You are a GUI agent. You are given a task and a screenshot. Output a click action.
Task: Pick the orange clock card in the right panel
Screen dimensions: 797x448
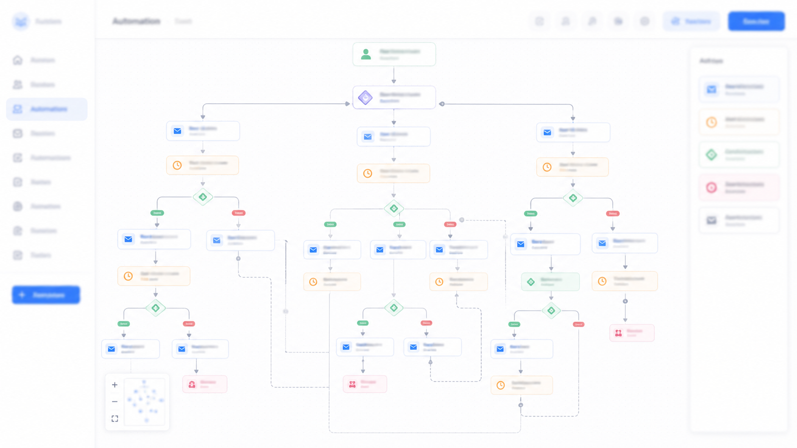tap(739, 122)
